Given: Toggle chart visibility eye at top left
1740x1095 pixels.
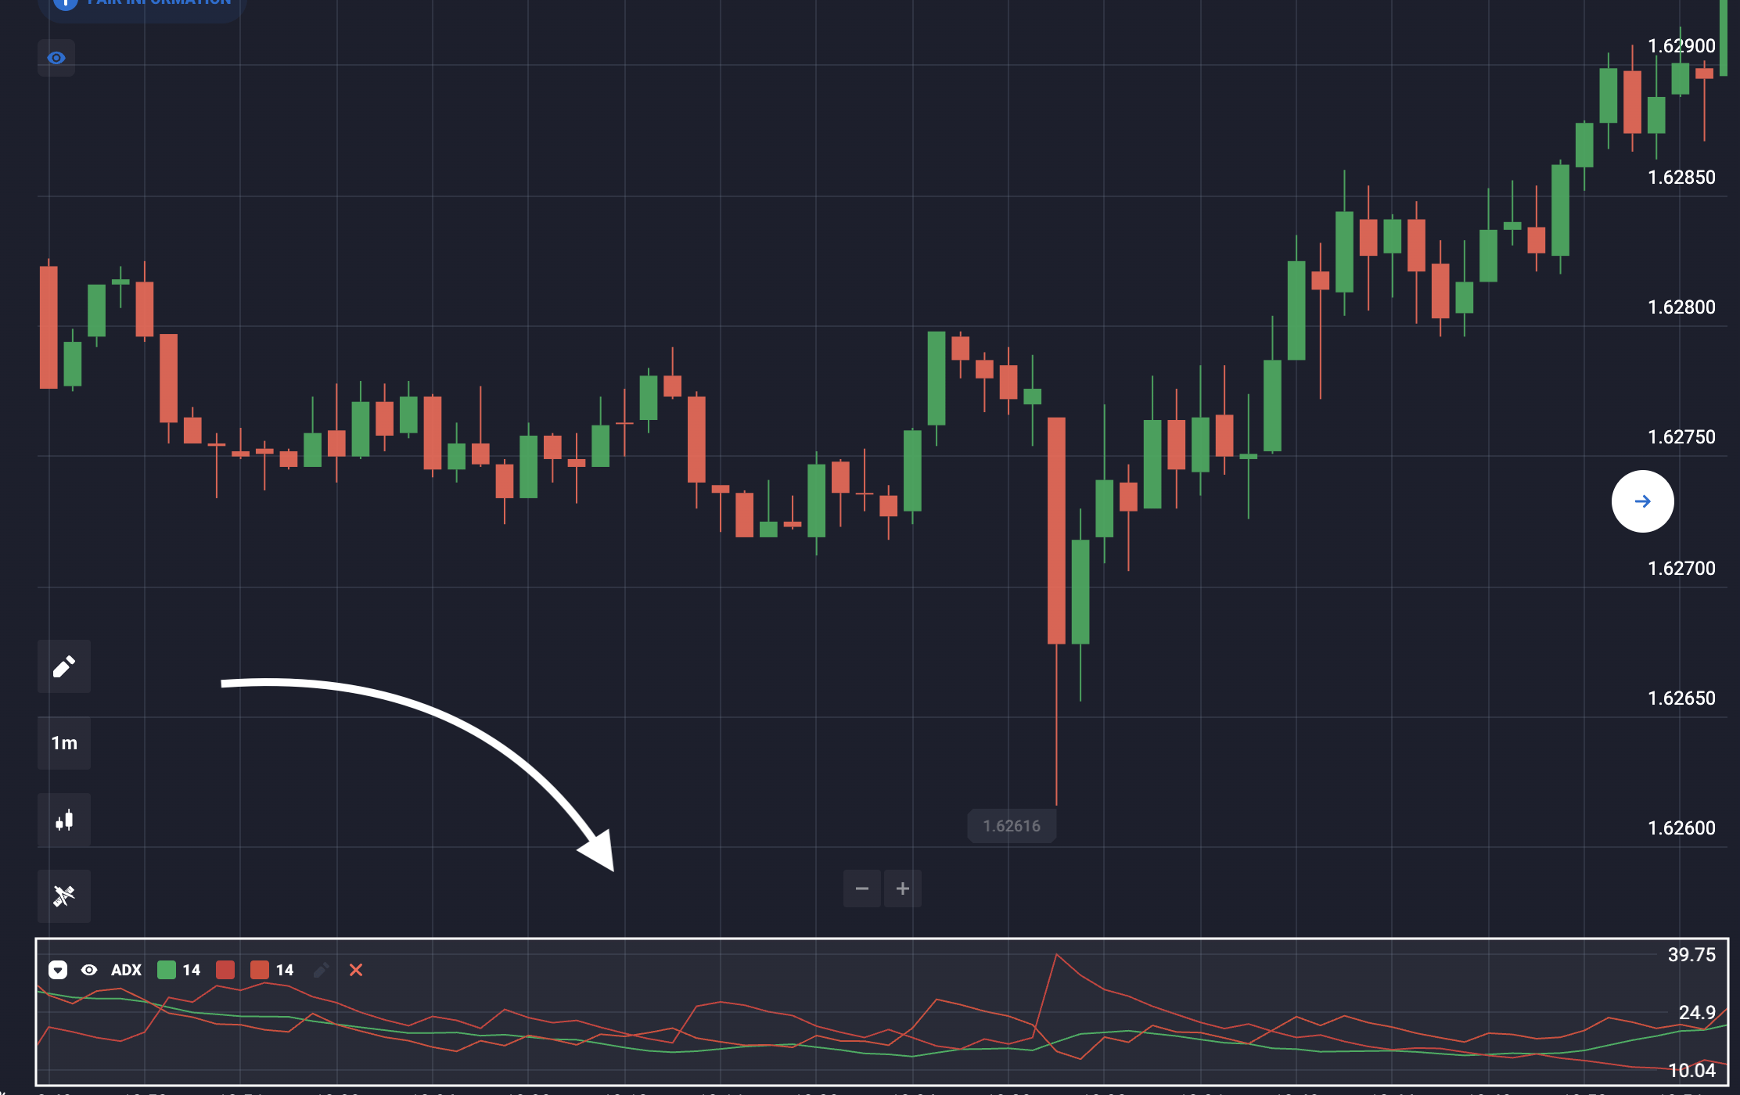Looking at the screenshot, I should (56, 58).
